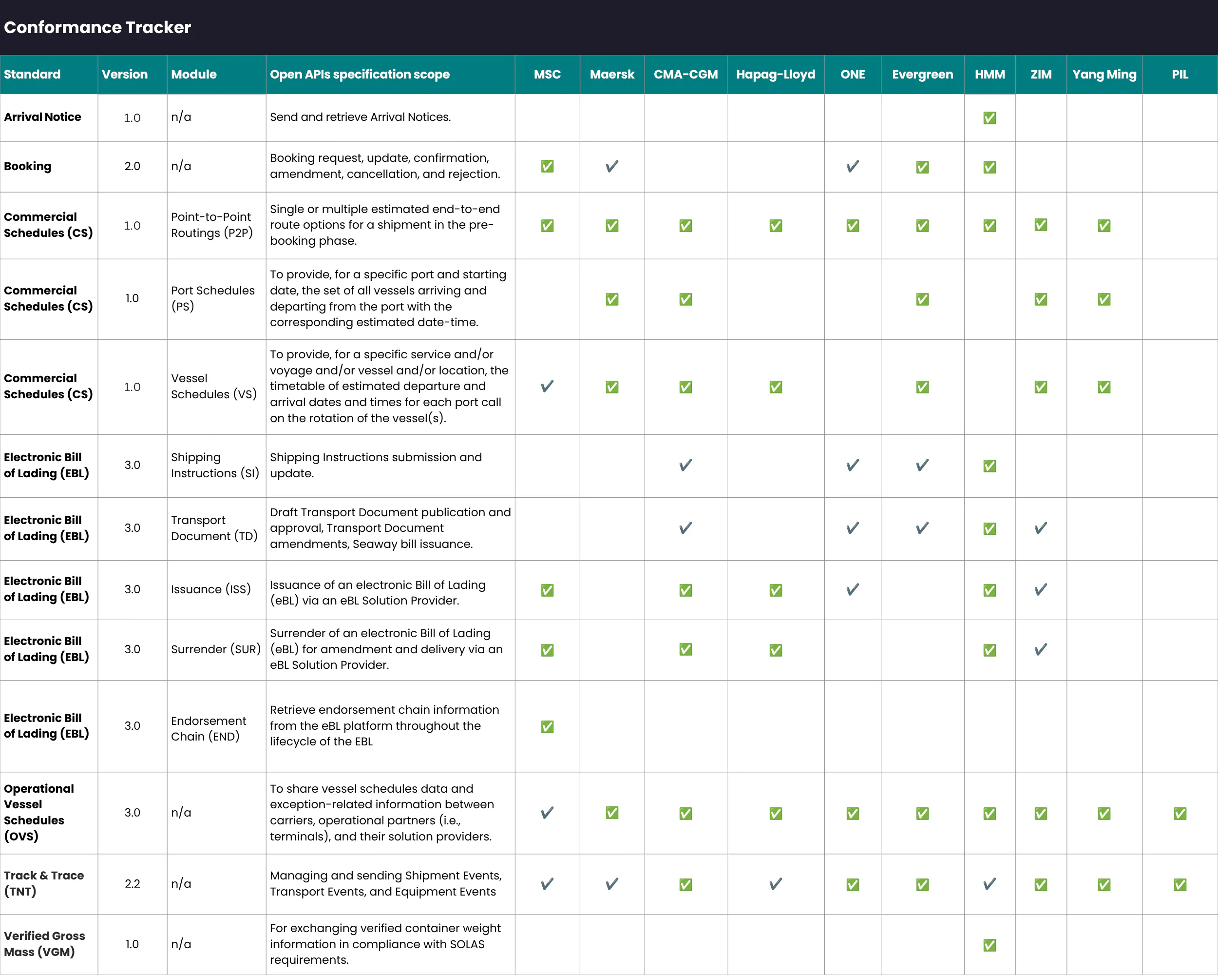
Task: Click ZIM green check in Point-to-Point Routings row
Action: tap(1041, 225)
